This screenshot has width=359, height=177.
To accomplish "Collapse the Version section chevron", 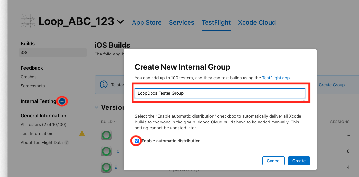I will [x=97, y=107].
